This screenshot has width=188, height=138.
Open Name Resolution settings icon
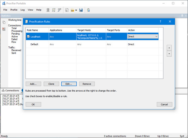click(x=59, y=10)
